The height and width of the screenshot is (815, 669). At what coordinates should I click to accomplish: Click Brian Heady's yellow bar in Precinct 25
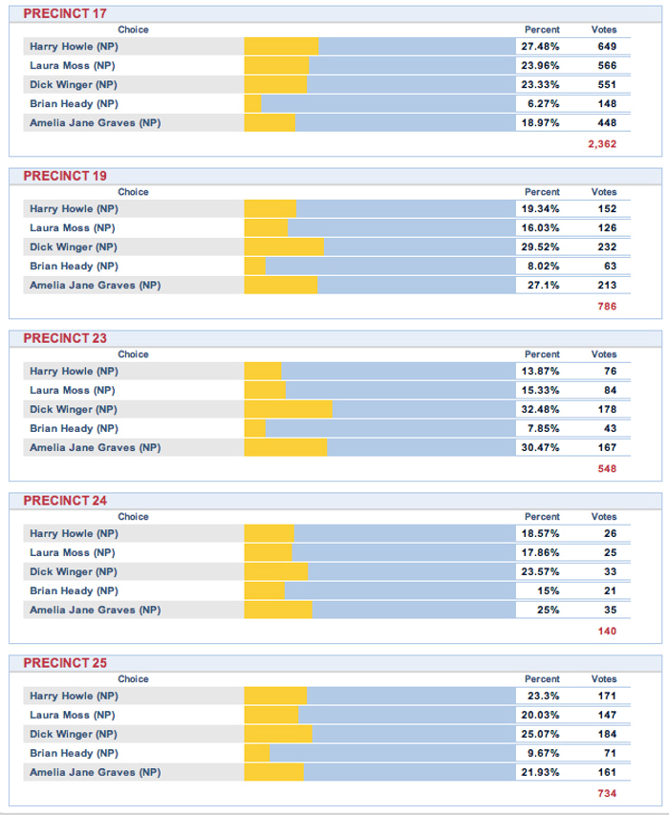[257, 753]
